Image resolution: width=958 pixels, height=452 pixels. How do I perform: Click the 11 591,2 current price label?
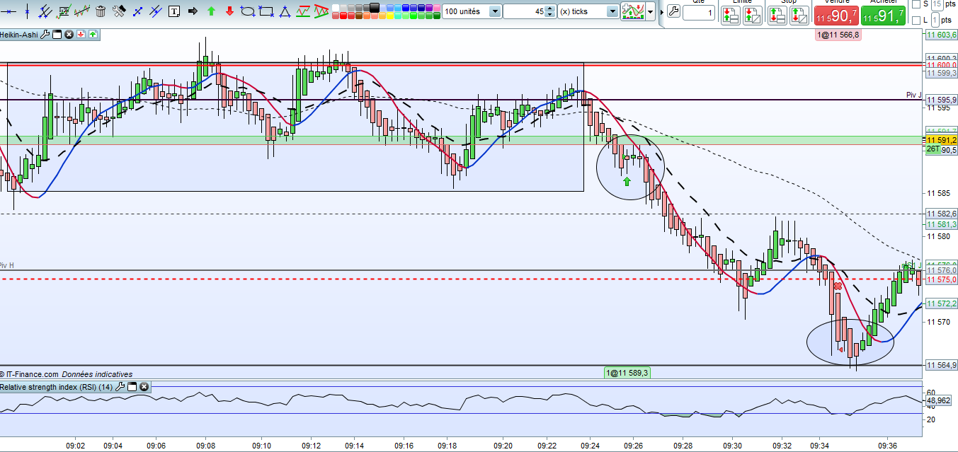(x=941, y=140)
